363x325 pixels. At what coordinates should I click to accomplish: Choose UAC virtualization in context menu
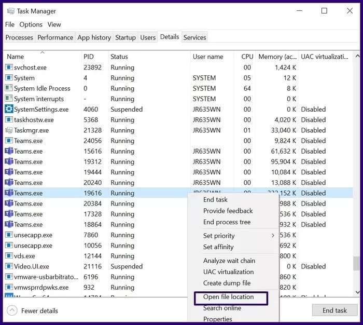228,272
